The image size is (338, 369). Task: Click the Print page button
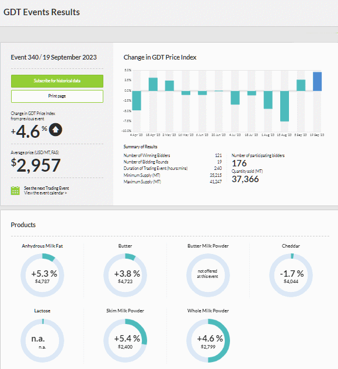57,96
